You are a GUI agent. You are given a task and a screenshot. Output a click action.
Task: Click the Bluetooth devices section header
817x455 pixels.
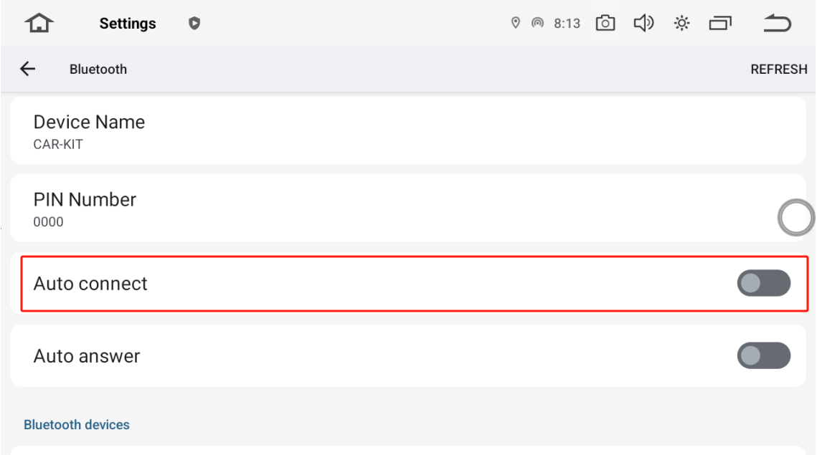(77, 425)
